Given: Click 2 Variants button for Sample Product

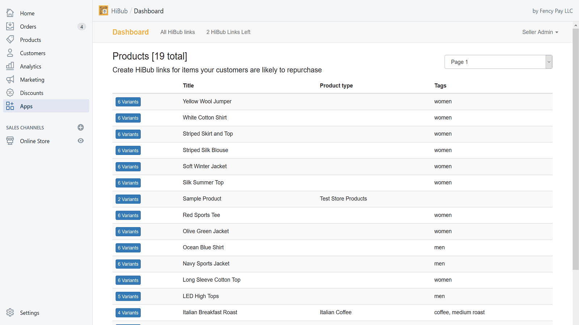Looking at the screenshot, I should pyautogui.click(x=128, y=199).
